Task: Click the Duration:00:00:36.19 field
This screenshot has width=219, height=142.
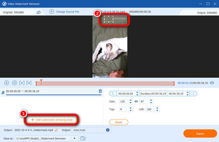Action: pyautogui.click(x=153, y=94)
